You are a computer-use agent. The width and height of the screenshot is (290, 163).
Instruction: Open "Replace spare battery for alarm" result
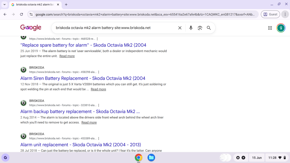click(x=83, y=45)
